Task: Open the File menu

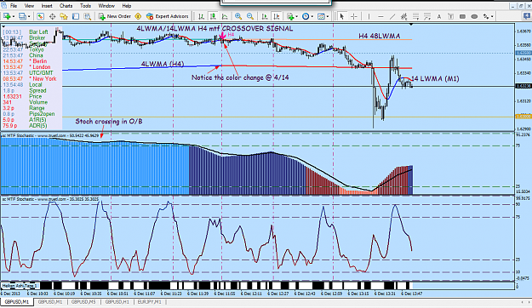Action: pyautogui.click(x=14, y=6)
